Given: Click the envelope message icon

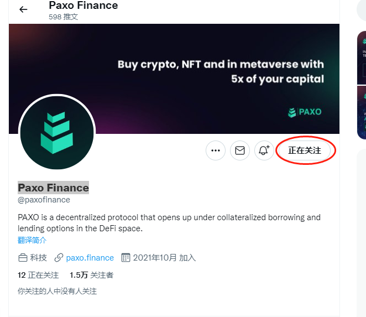Looking at the screenshot, I should tap(240, 150).
